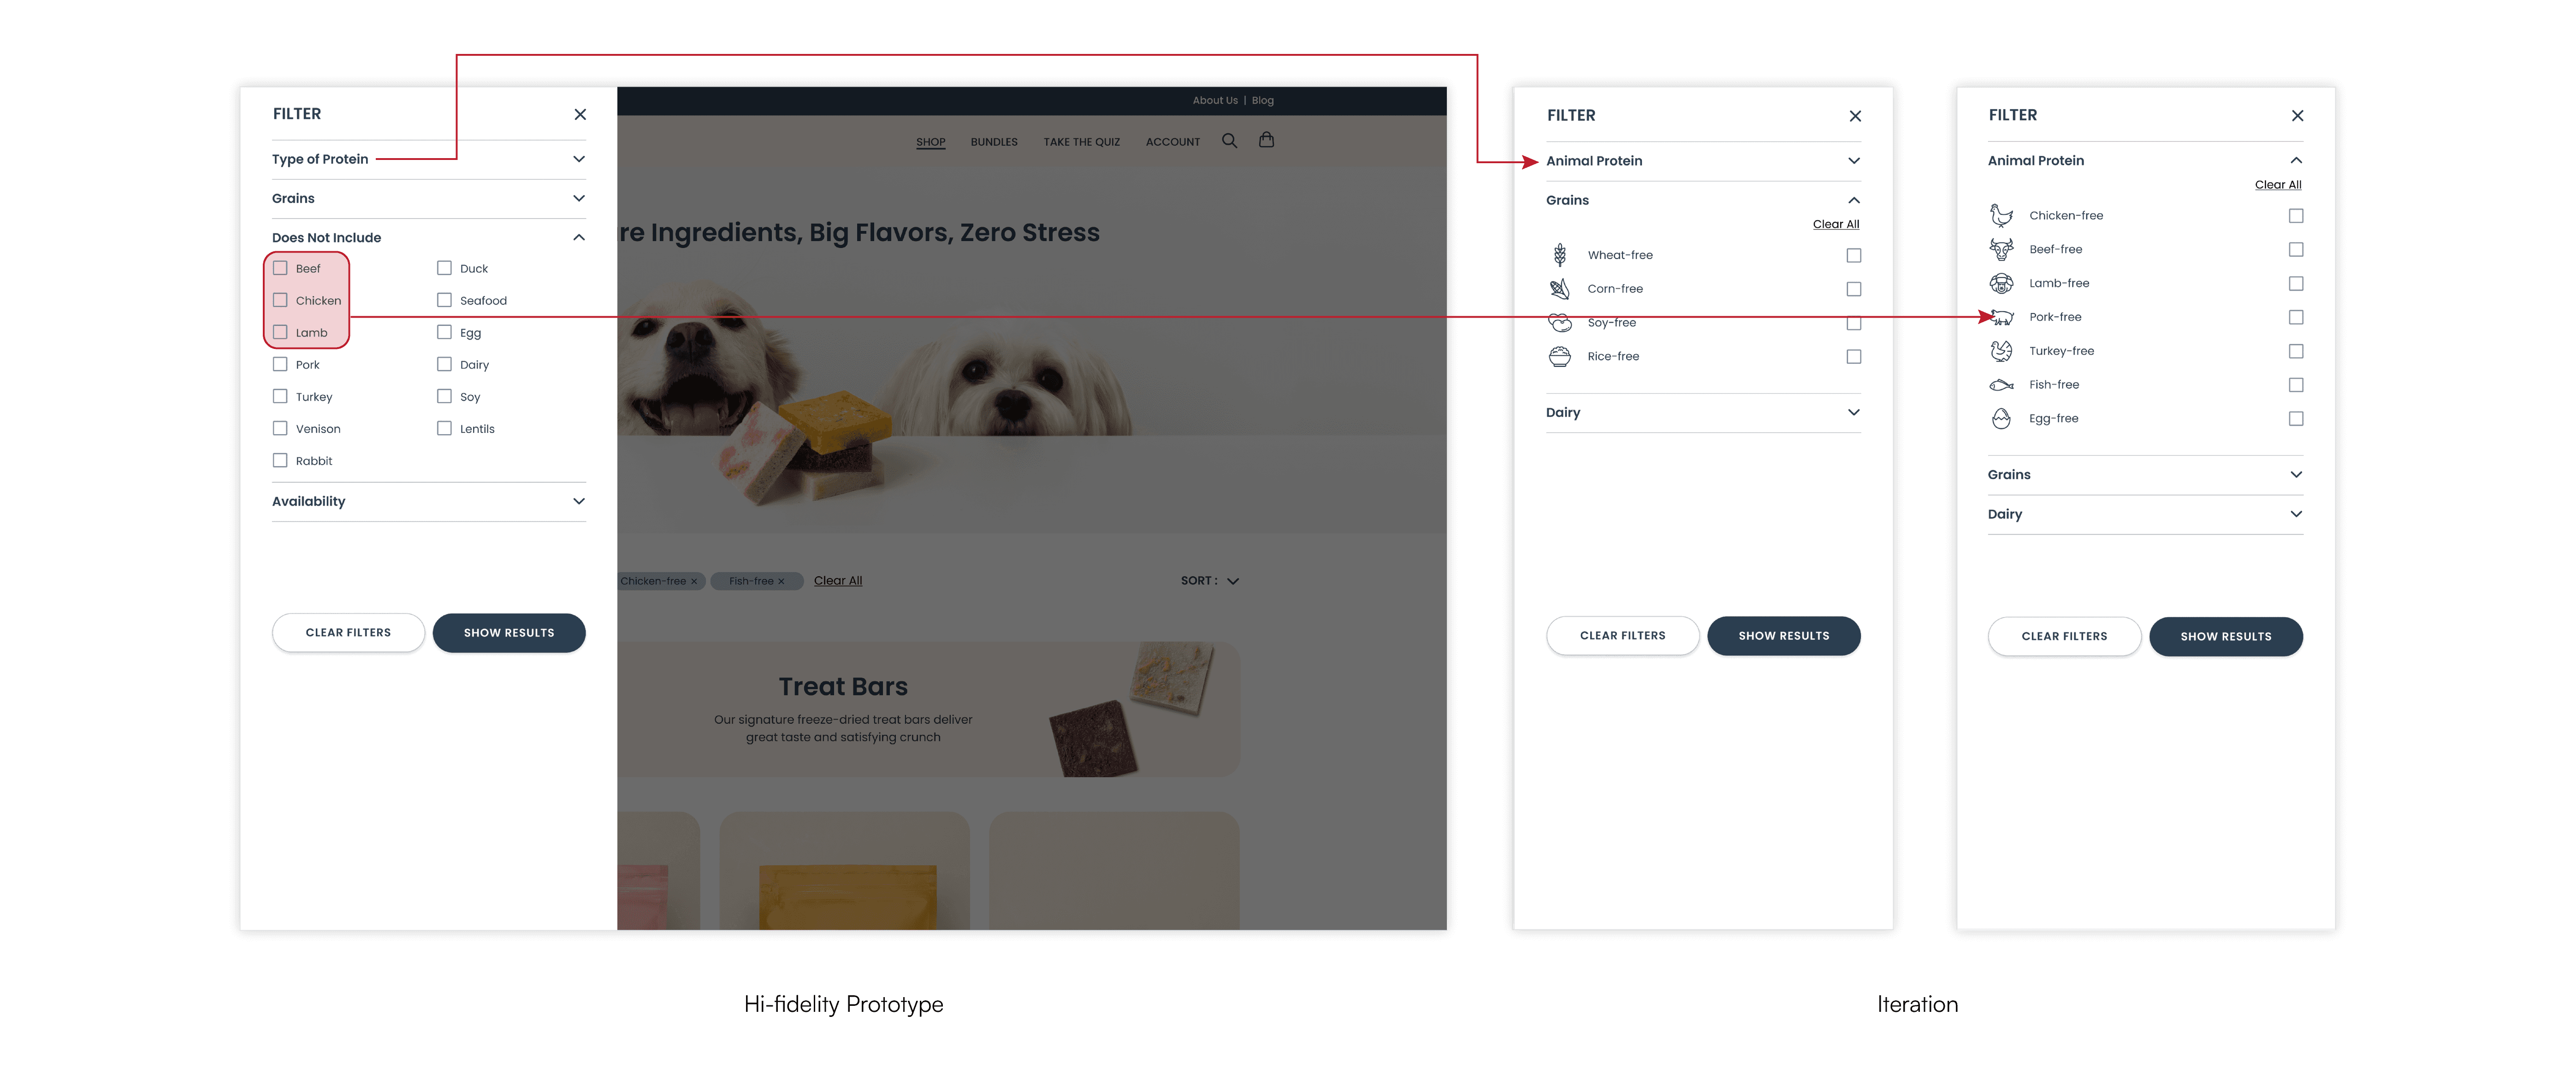This screenshot has width=2576, height=1081.
Task: Enable the Wheat-free checkbox
Action: (1853, 255)
